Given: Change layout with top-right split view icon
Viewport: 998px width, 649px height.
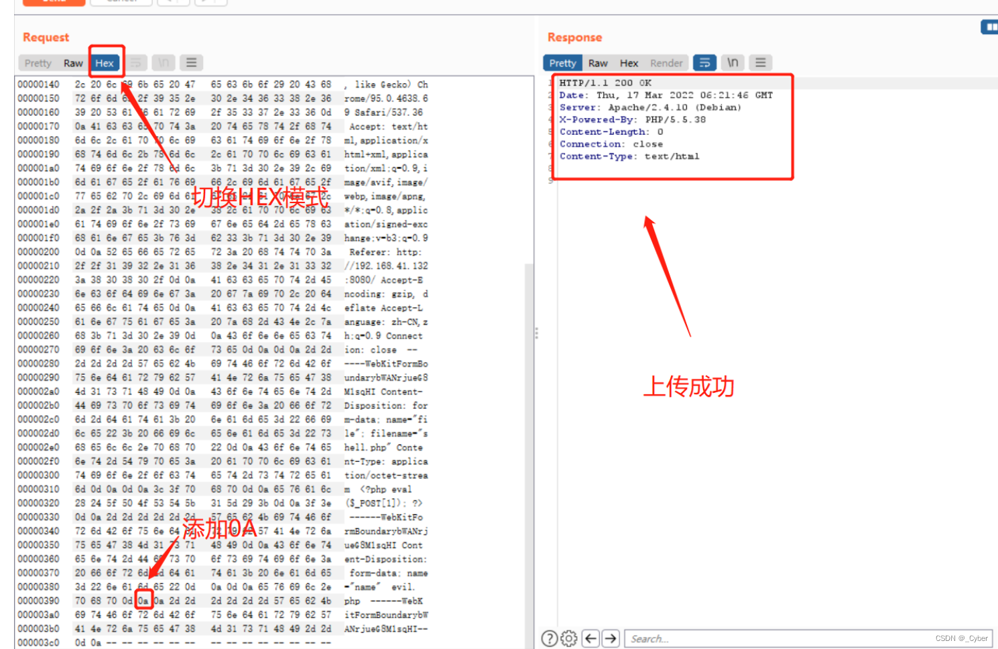Looking at the screenshot, I should click(x=990, y=27).
